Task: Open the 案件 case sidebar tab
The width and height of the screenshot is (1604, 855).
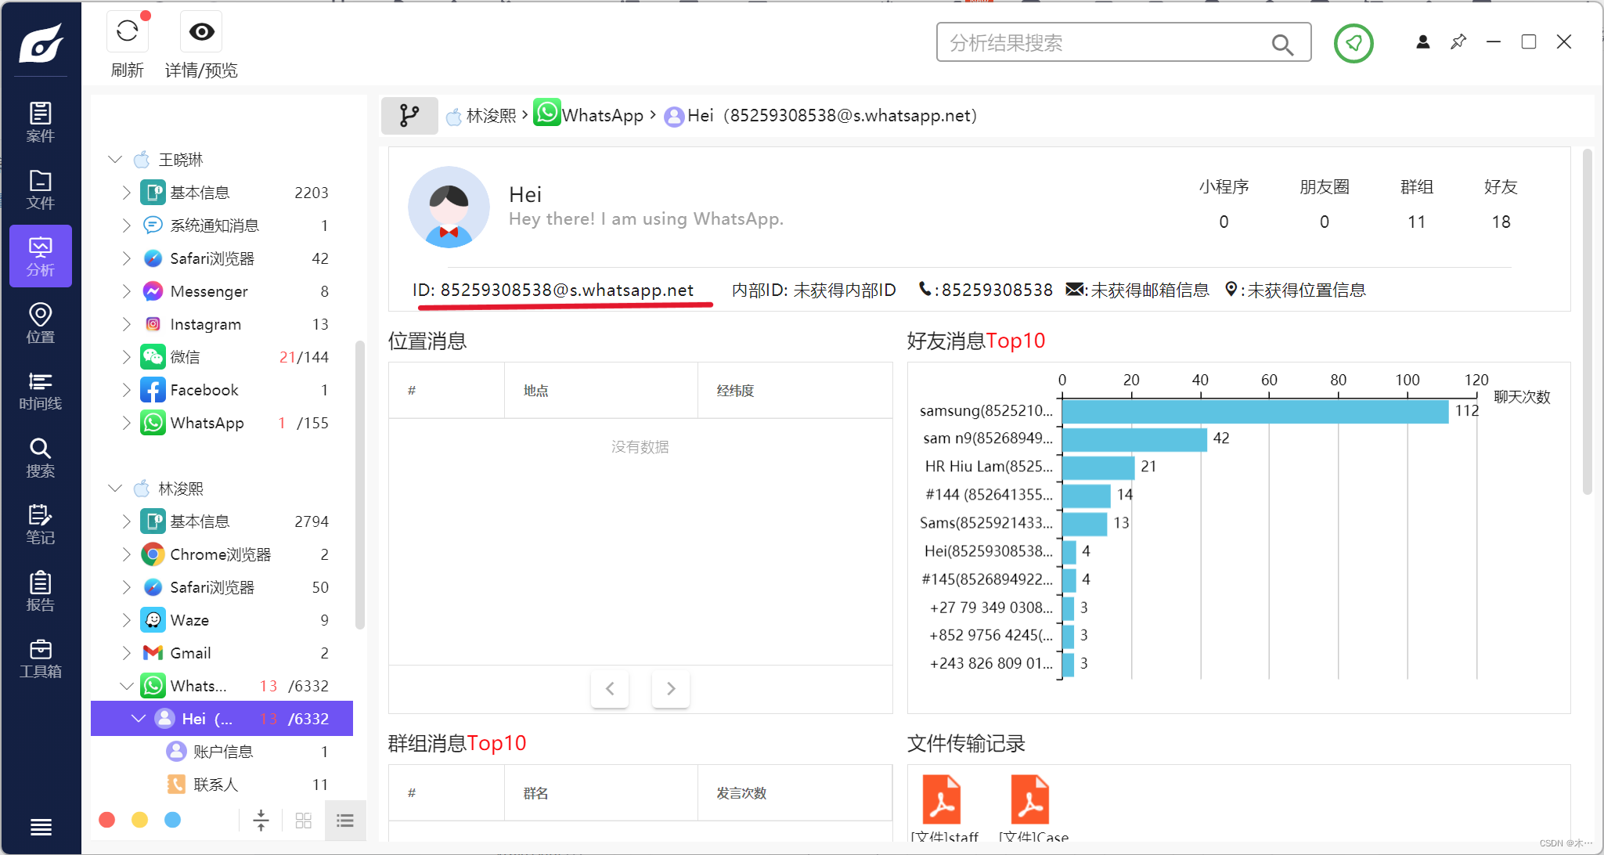Action: coord(40,122)
